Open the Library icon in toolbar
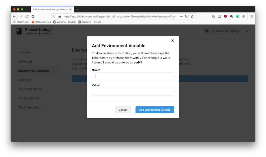 click(213, 16)
